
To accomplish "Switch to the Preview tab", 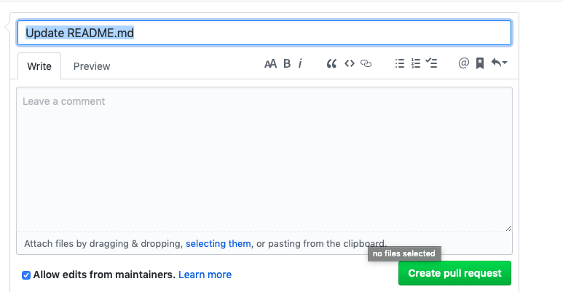I will (x=92, y=66).
